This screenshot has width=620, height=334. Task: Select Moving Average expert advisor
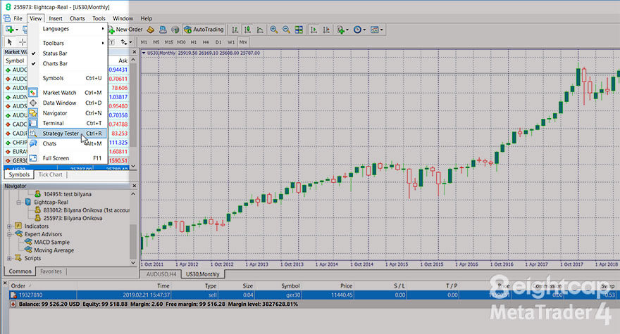click(x=54, y=250)
